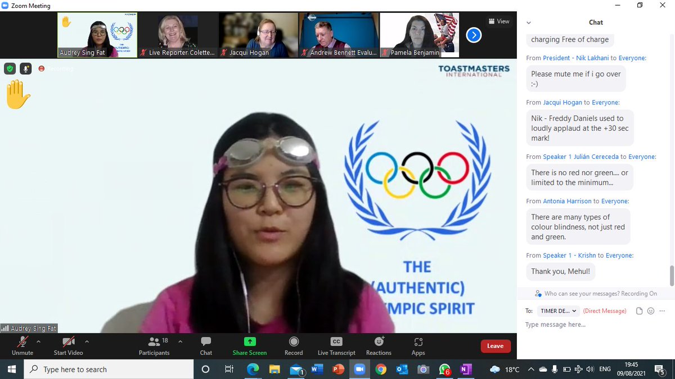Open Microsoft Edge from taskbar
The width and height of the screenshot is (675, 379).
point(253,369)
